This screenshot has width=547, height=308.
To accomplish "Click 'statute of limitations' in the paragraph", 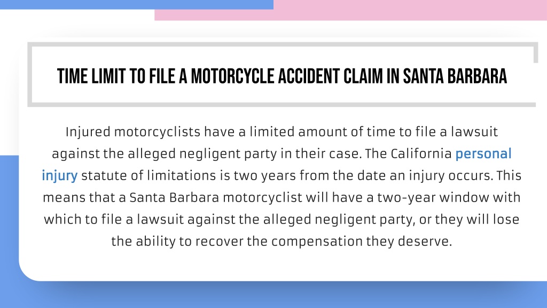I will pyautogui.click(x=149, y=175).
